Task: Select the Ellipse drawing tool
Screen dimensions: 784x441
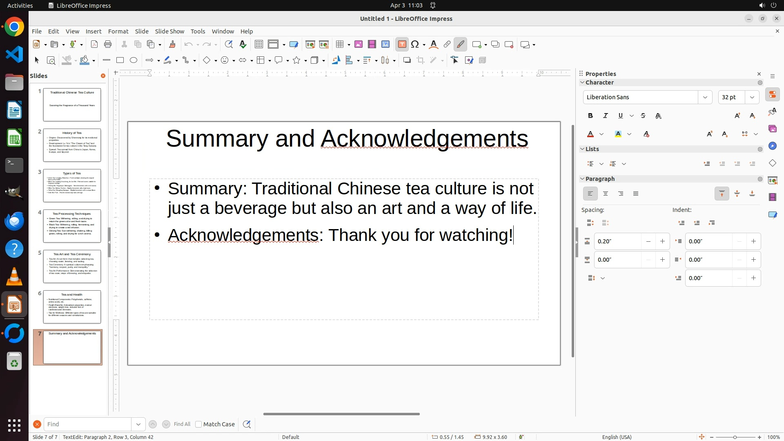Action: [x=134, y=60]
